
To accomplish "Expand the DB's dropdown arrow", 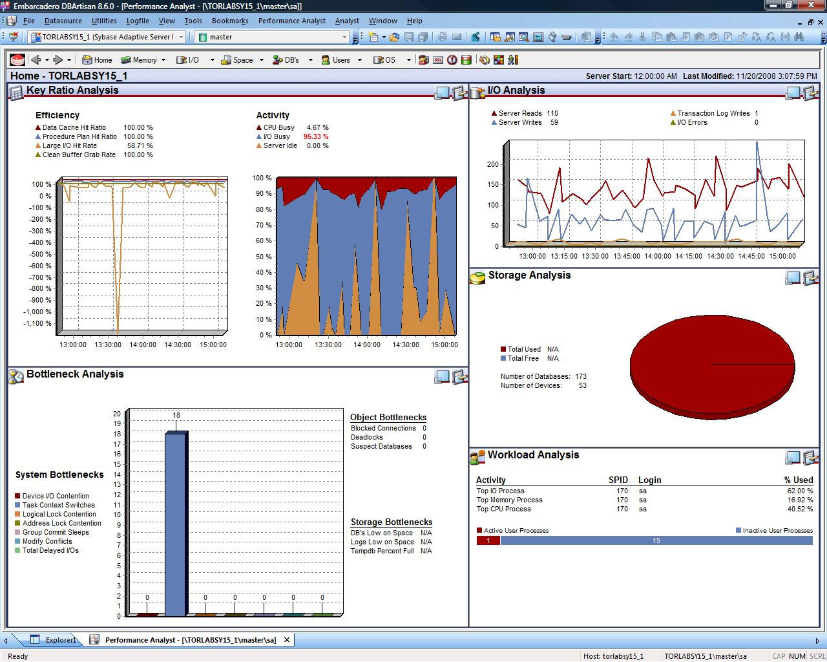I will coord(311,60).
